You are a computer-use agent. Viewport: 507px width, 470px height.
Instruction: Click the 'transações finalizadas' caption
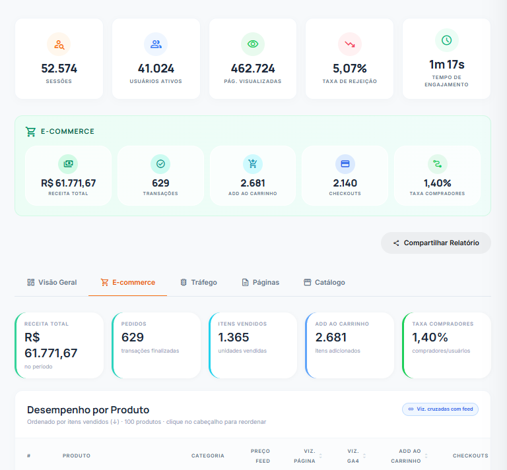pos(150,351)
